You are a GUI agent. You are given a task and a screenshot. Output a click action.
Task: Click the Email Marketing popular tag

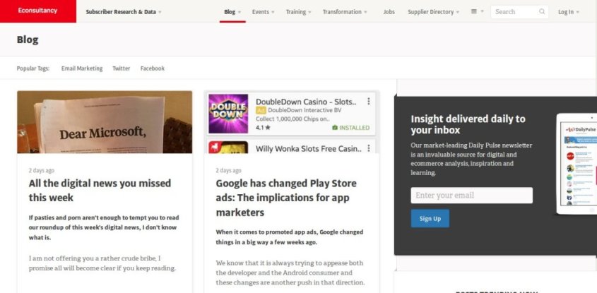click(82, 68)
